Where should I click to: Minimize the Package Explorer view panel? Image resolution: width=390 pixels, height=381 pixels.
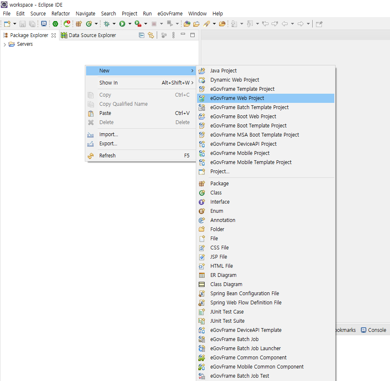tap(183, 35)
